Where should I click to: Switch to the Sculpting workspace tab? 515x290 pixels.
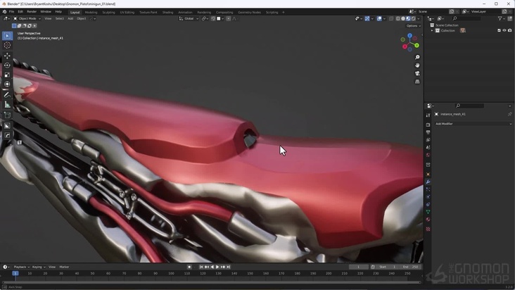(108, 13)
